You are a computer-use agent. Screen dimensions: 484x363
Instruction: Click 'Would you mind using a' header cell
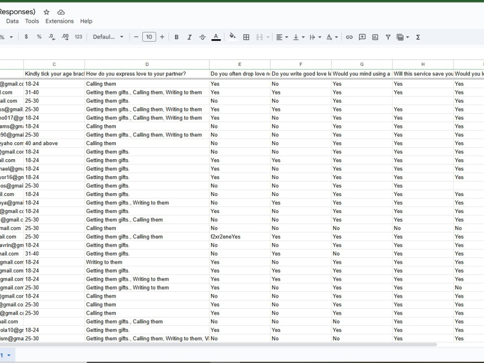point(362,74)
